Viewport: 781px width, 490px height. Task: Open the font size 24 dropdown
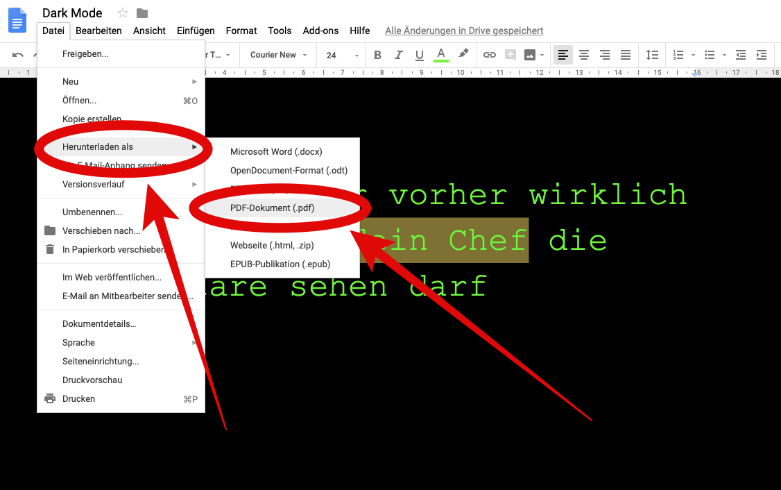coord(342,56)
